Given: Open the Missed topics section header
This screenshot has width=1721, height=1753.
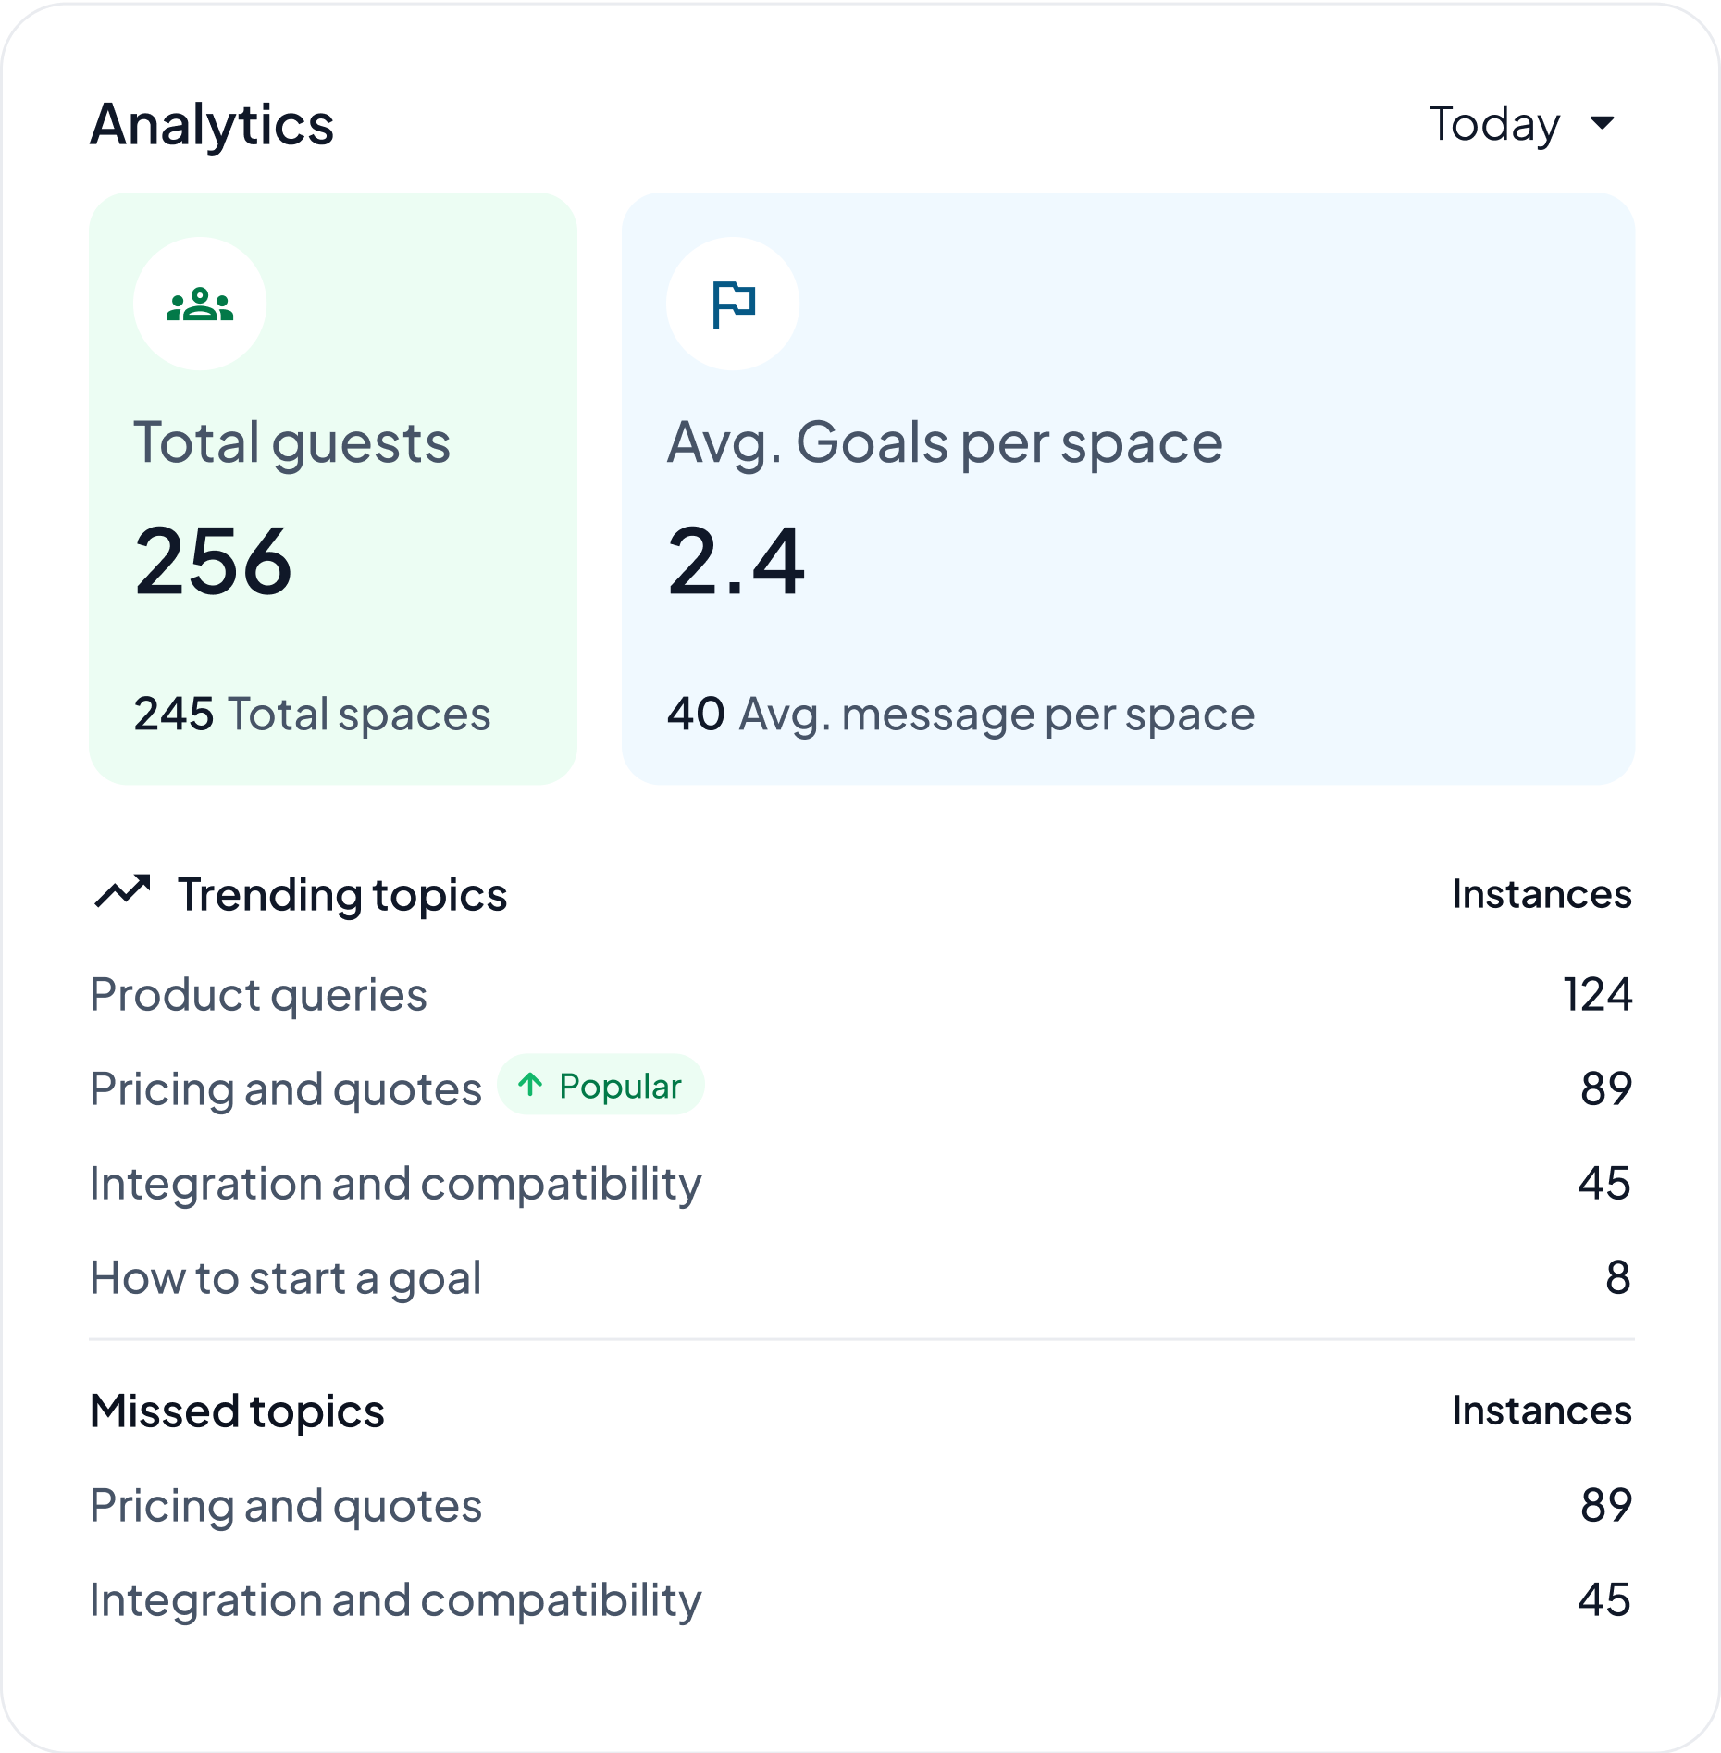Looking at the screenshot, I should click(237, 1411).
